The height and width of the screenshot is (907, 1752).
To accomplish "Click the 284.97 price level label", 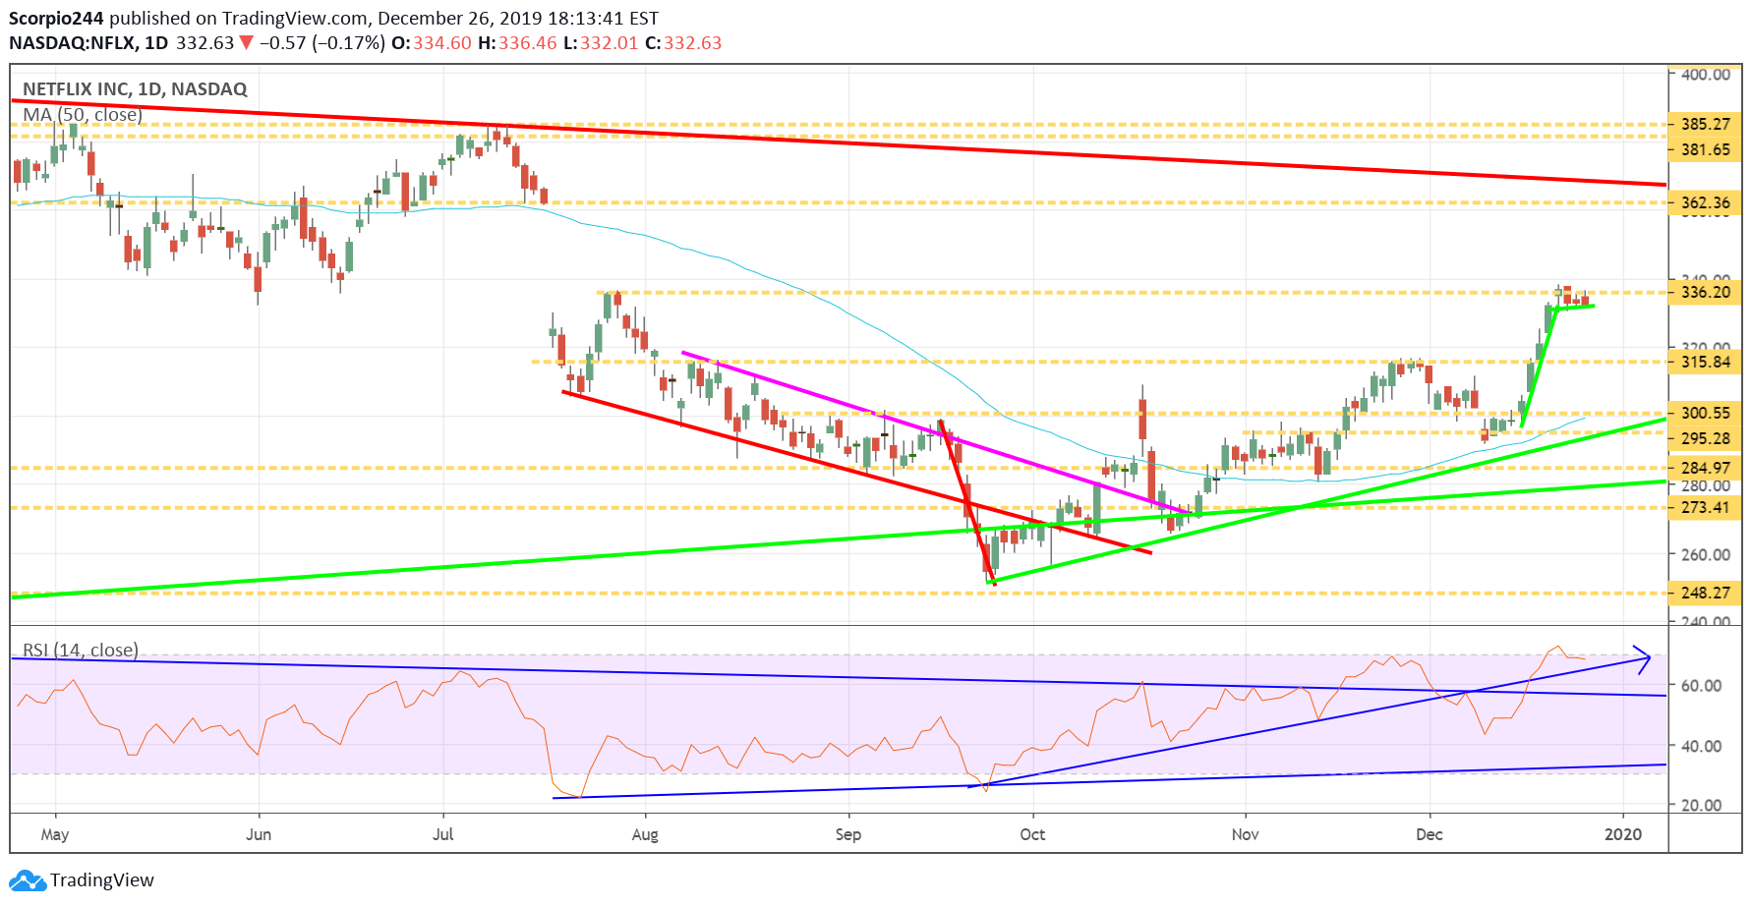I will pos(1706,468).
